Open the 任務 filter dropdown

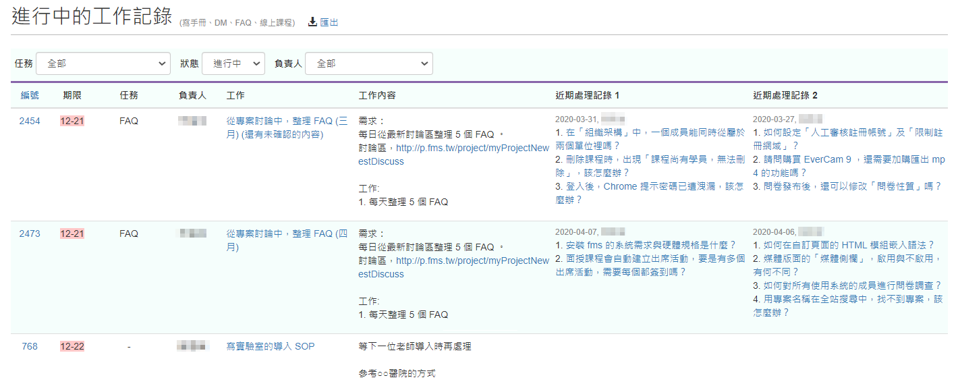103,63
